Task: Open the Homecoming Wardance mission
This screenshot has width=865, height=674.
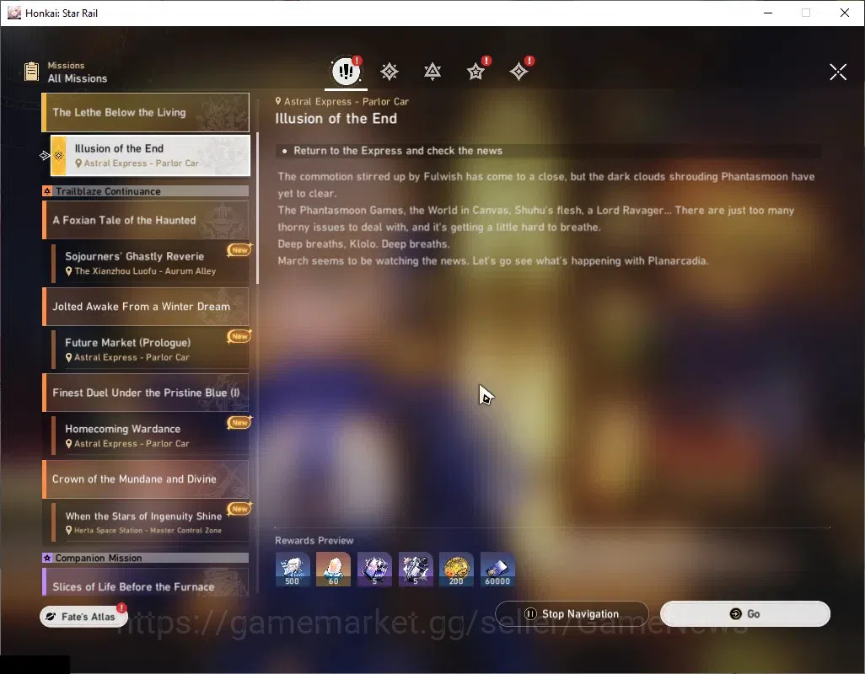Action: pyautogui.click(x=150, y=436)
